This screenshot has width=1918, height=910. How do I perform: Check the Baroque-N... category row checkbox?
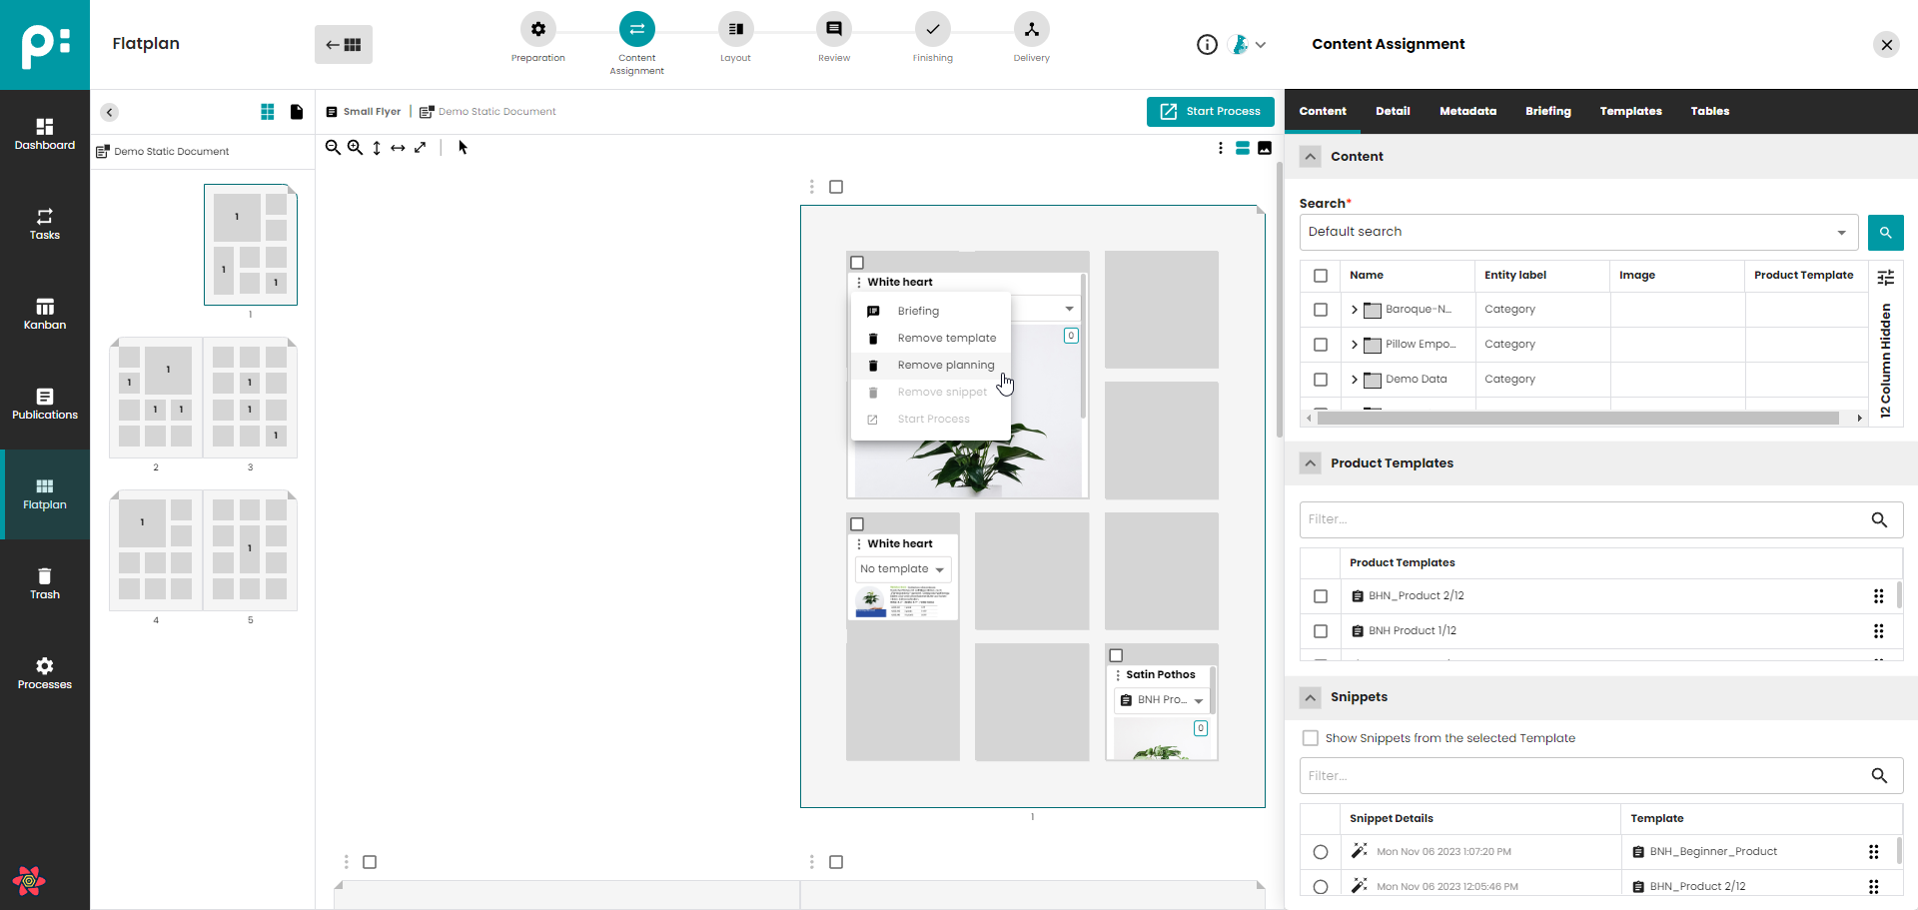pos(1321,310)
